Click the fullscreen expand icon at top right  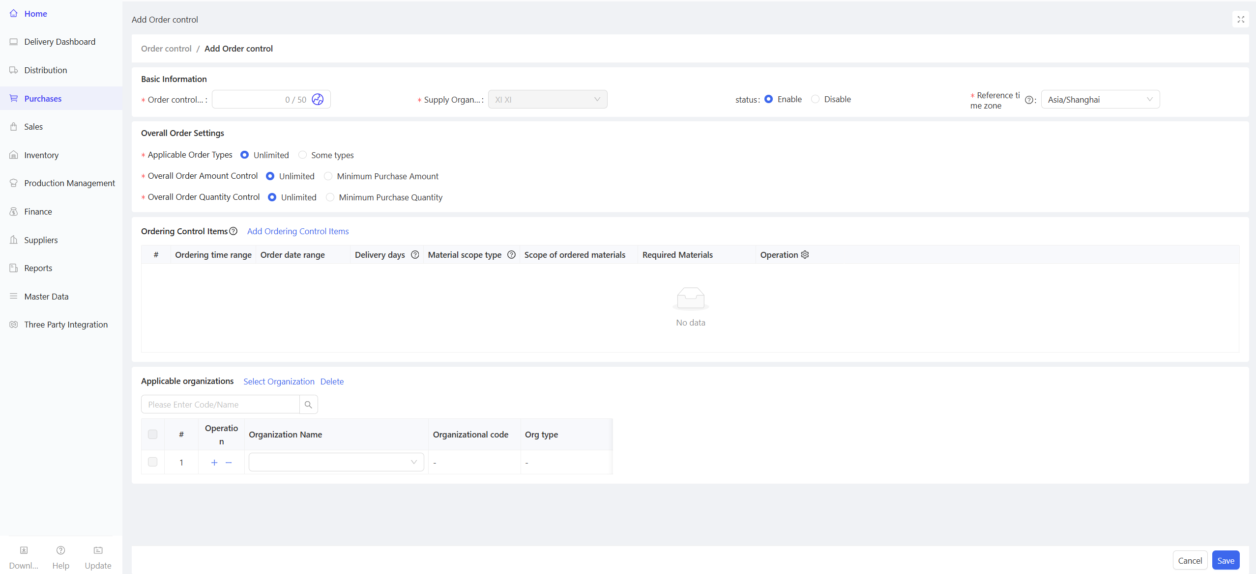(1240, 20)
